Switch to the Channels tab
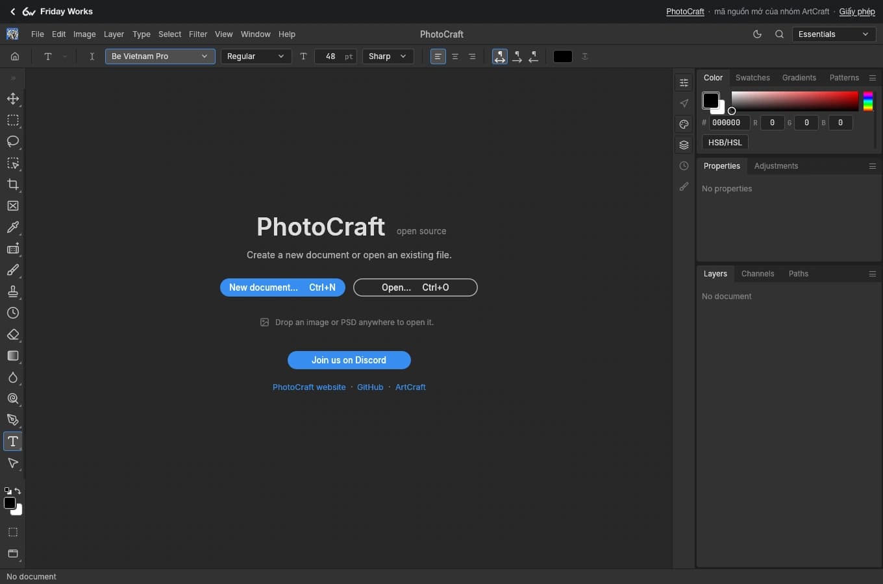Screen dimensions: 883x584 click(x=758, y=274)
